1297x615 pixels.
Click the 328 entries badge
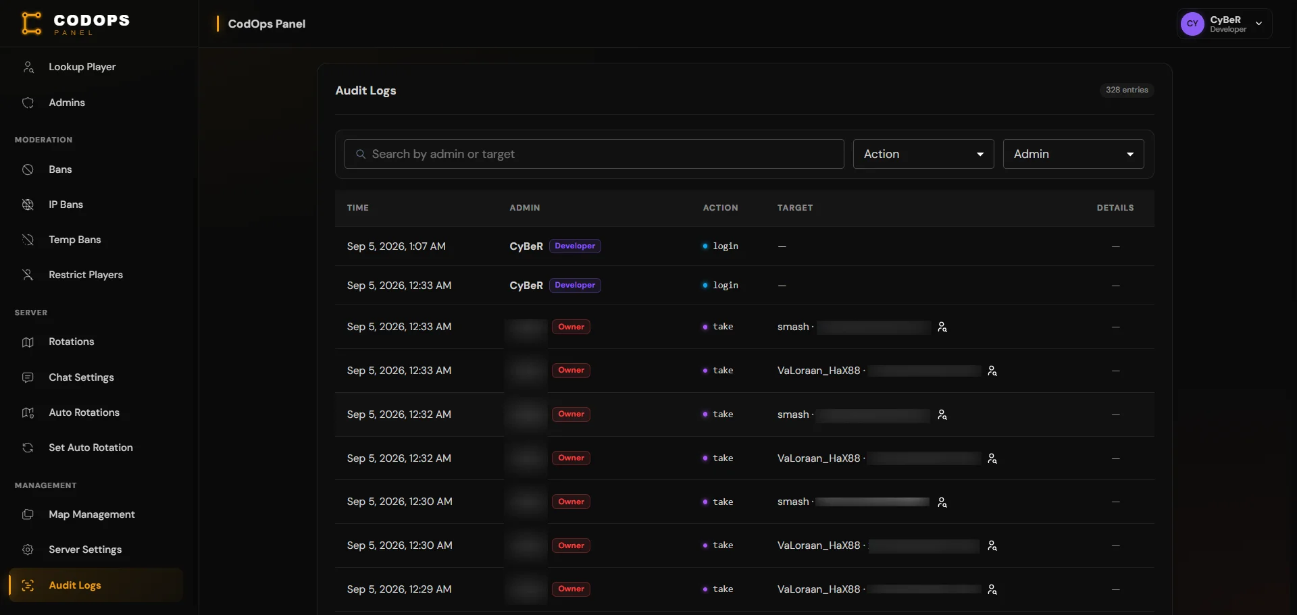[x=1127, y=90]
